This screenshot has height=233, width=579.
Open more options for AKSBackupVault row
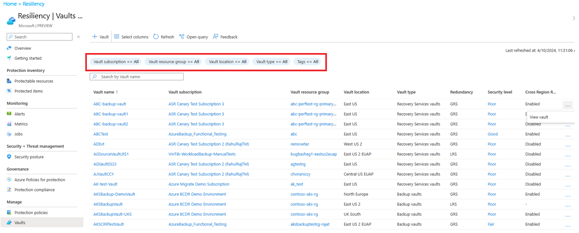[x=568, y=205]
